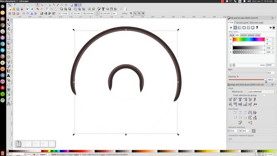Image resolution: width=277 pixels, height=156 pixels.
Task: Toggle nonzero fill rule button
Action: (x=274, y=28)
